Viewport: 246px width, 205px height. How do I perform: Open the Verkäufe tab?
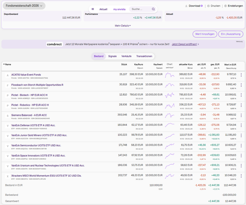(x=126, y=56)
